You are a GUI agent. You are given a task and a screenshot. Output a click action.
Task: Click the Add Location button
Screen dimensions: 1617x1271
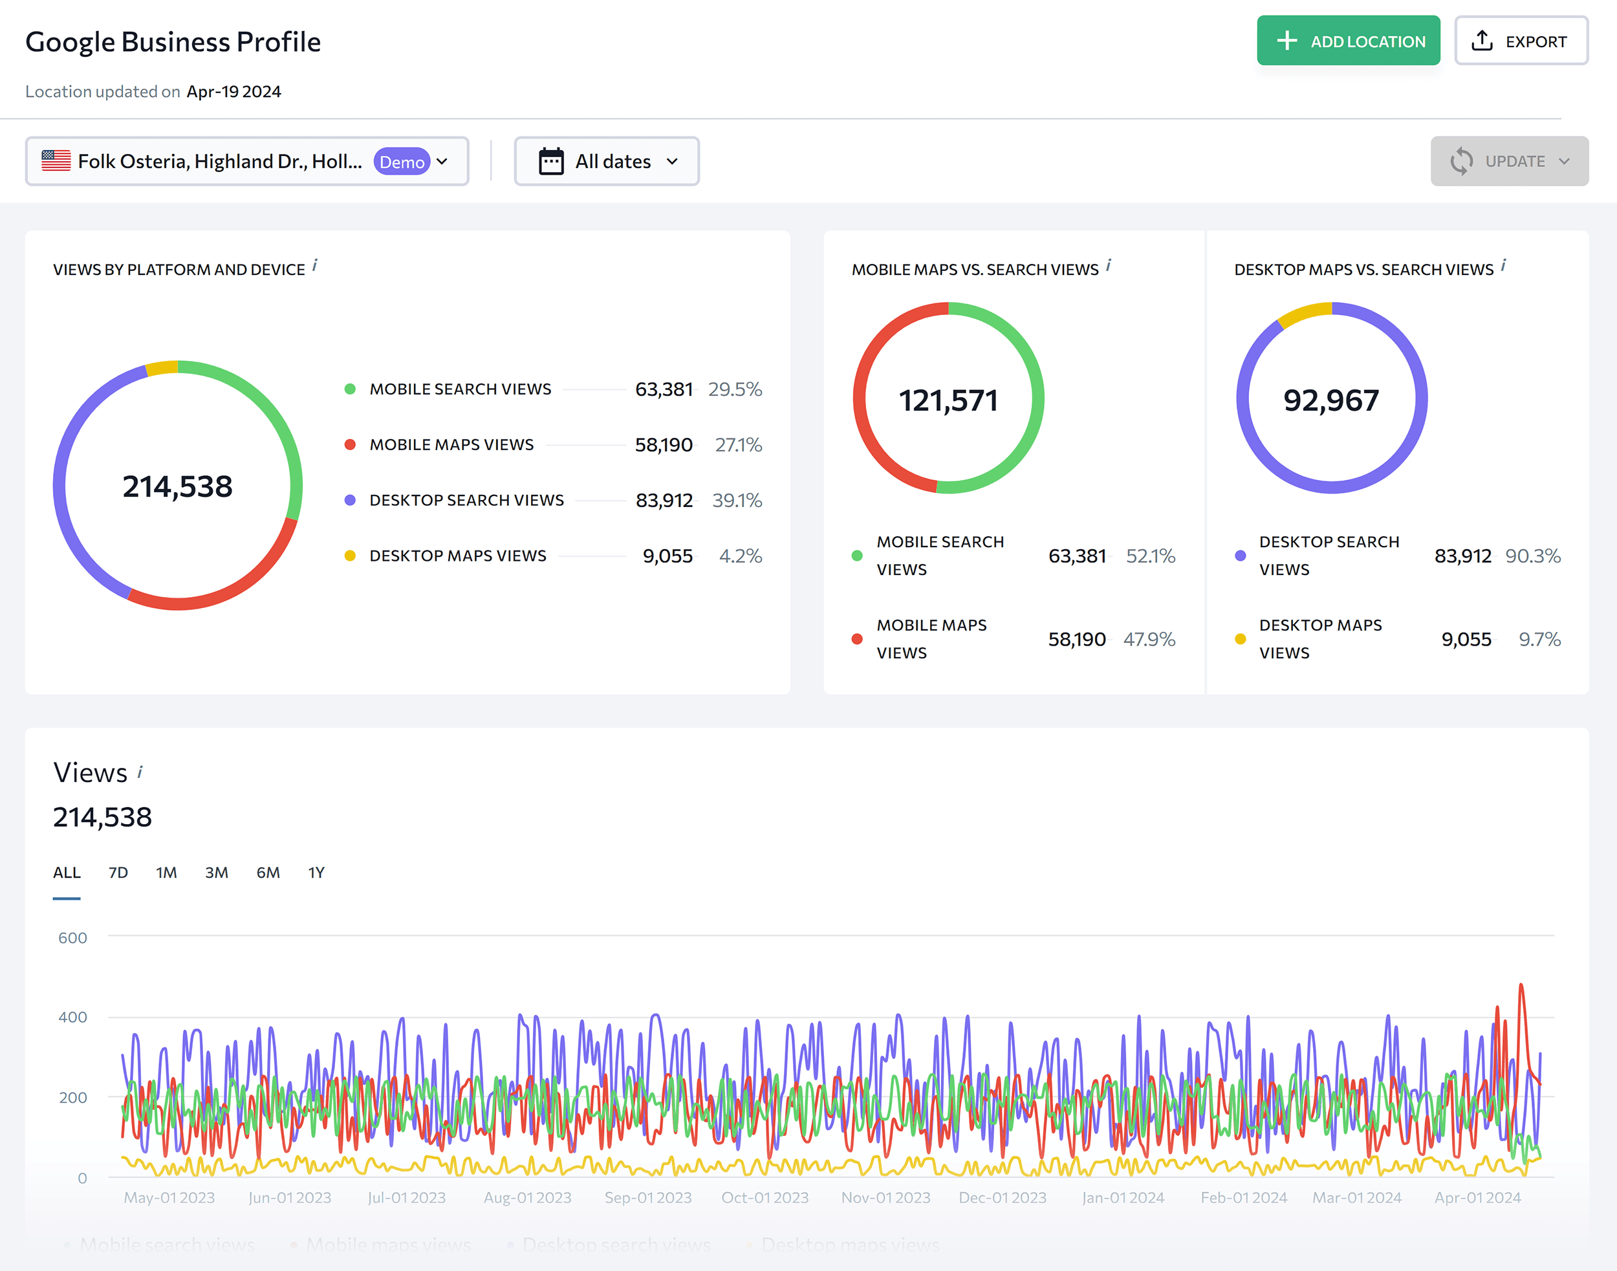(1348, 41)
